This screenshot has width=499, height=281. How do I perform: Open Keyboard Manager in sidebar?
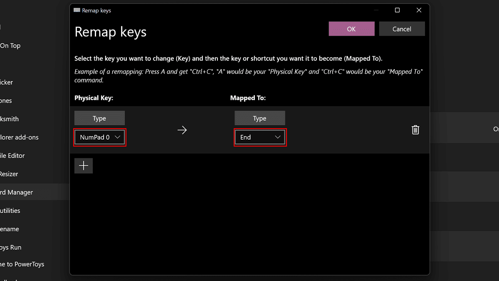coord(17,192)
